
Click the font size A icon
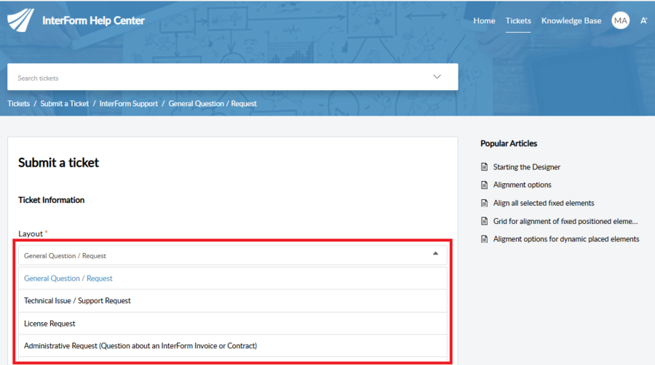pos(644,20)
